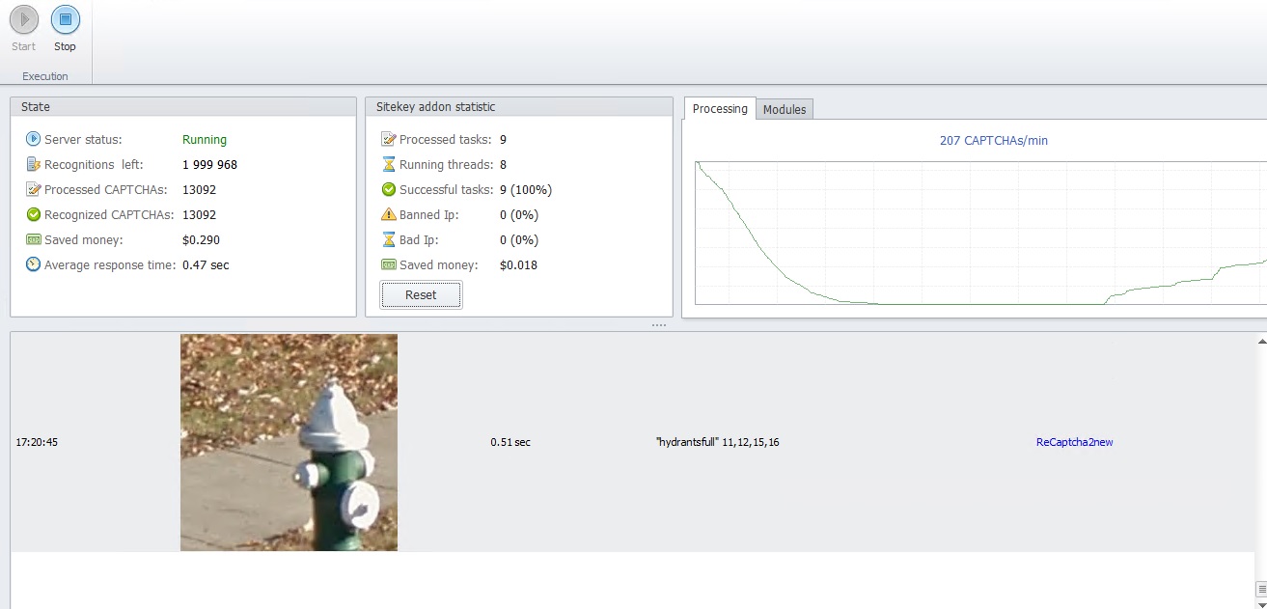Click the Average response time clock icon

33,264
